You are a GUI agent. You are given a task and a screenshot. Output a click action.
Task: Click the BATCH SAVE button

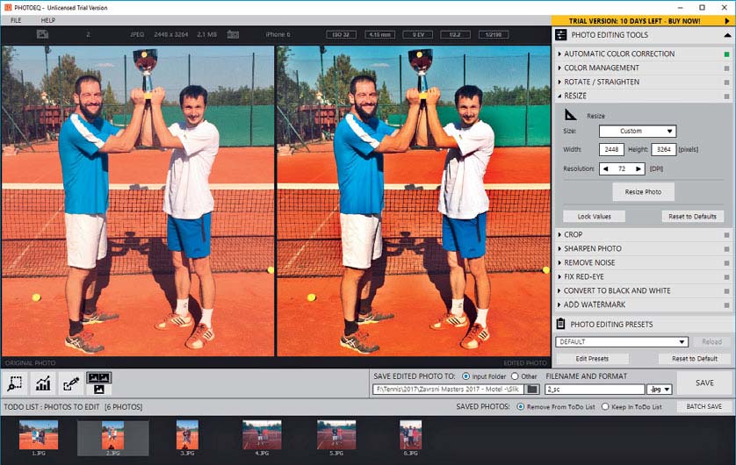coord(704,406)
